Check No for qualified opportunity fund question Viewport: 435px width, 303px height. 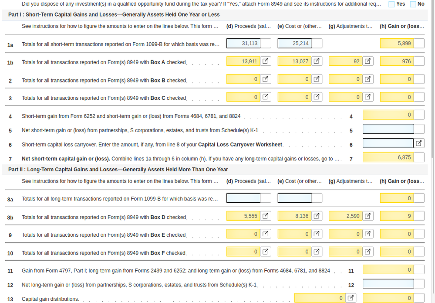coord(413,4)
